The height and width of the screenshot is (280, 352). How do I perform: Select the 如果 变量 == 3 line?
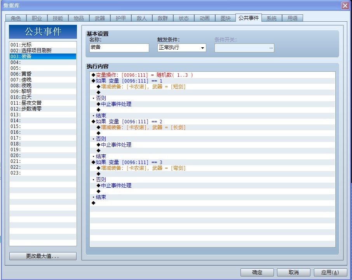(213, 162)
